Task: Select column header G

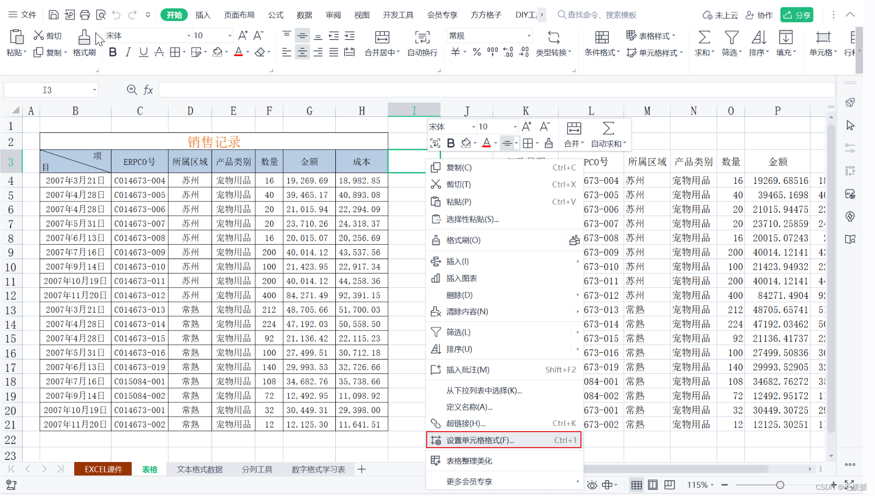Action: coord(309,111)
